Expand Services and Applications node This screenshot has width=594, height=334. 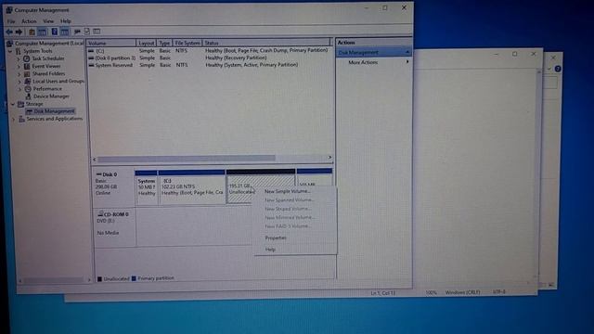coord(14,119)
